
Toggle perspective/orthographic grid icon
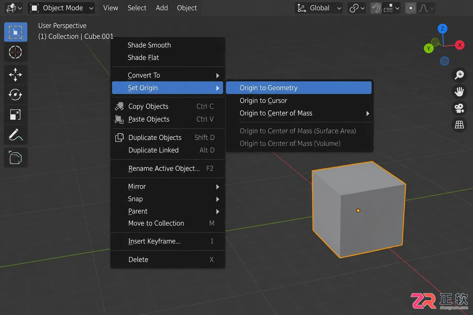click(459, 125)
